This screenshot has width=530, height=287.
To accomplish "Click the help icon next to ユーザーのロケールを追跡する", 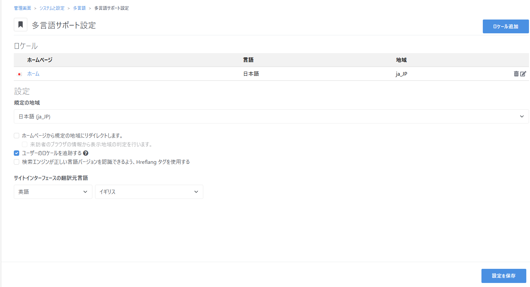I will 86,153.
